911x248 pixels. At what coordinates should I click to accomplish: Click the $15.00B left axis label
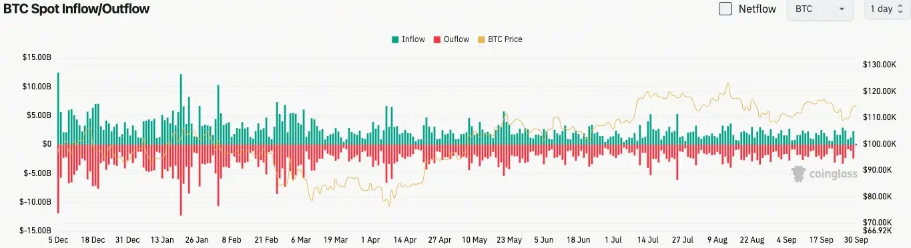tap(37, 58)
